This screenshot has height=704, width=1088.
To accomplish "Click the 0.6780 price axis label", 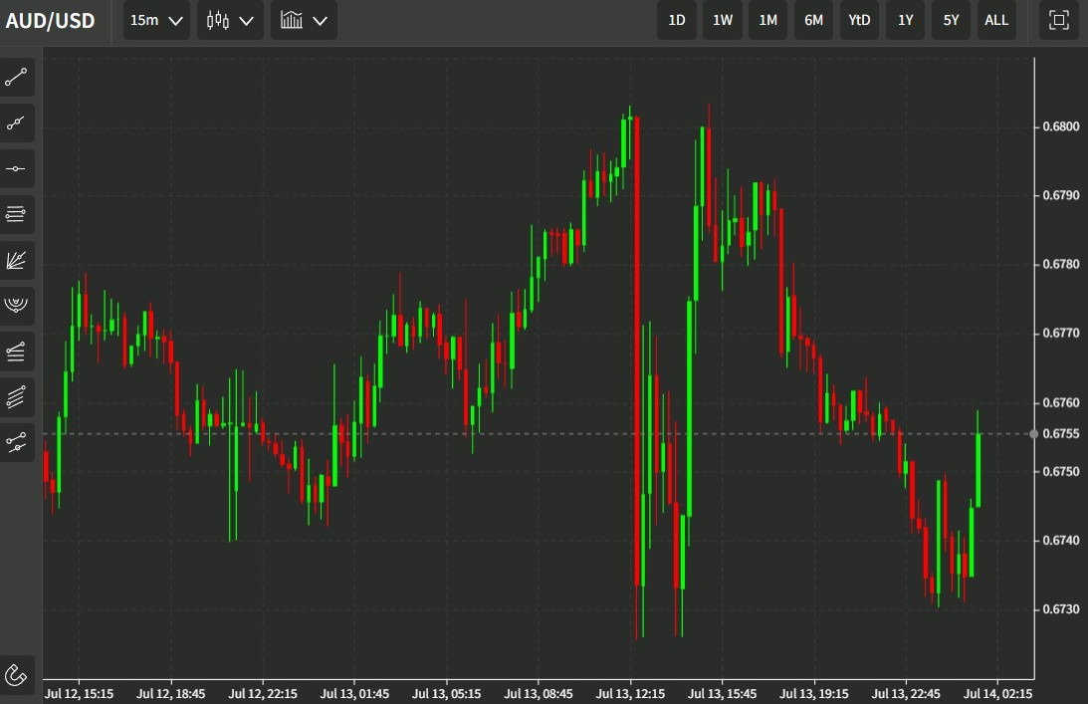I will (1061, 264).
